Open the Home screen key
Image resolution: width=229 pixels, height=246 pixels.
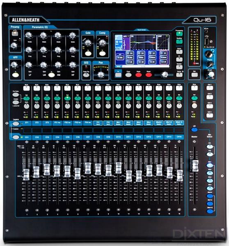pyautogui.click(x=179, y=52)
